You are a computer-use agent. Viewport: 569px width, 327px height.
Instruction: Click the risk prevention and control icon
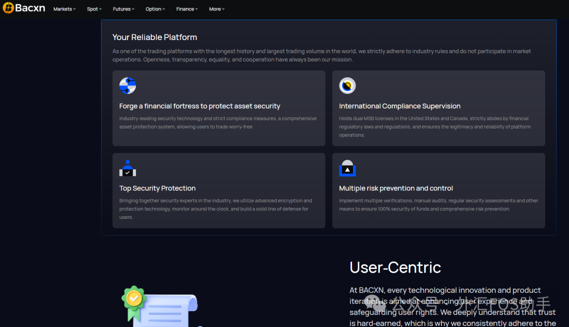tap(347, 168)
